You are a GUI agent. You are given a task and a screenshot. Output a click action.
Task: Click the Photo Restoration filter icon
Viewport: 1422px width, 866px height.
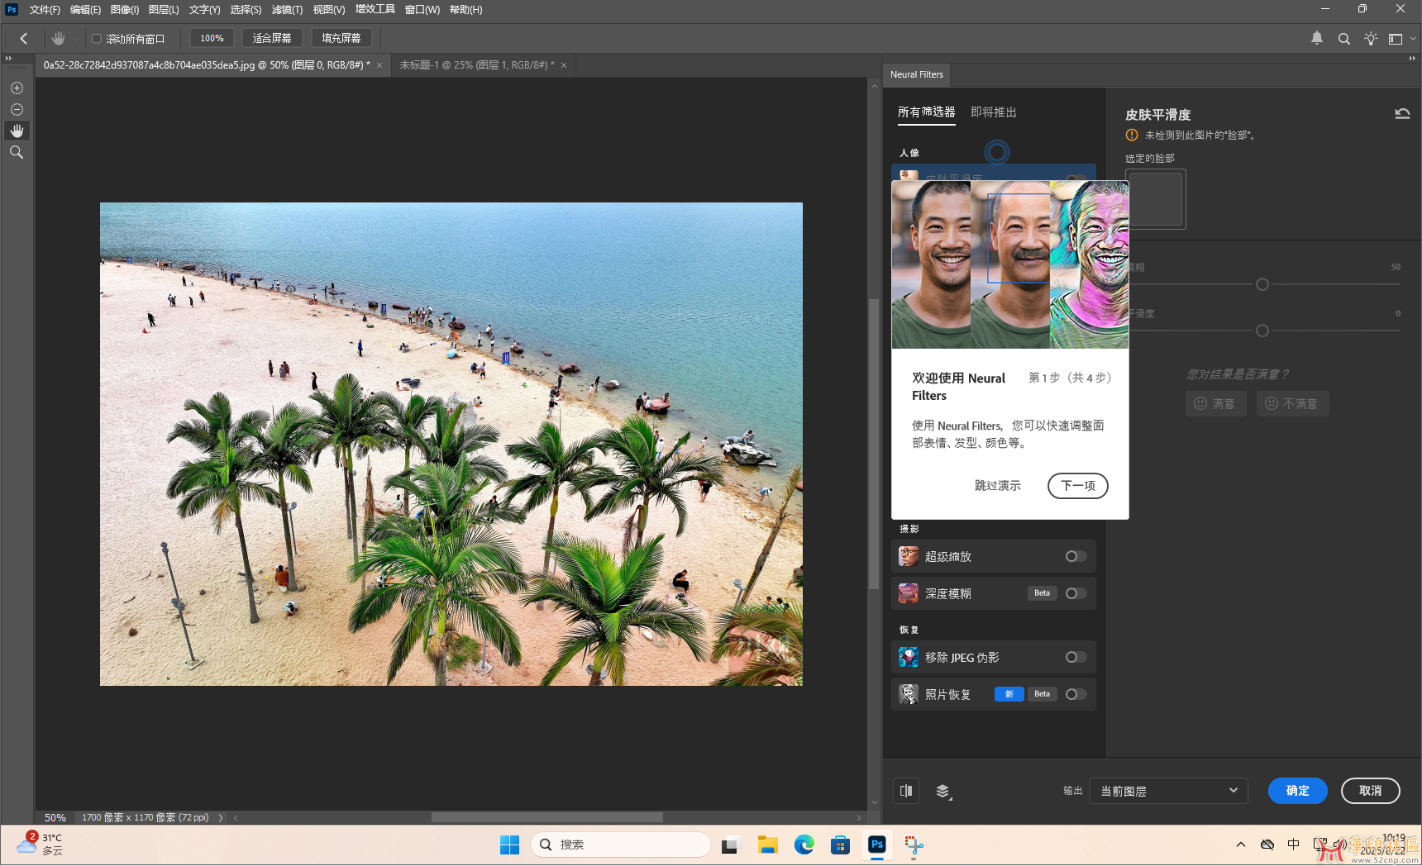point(909,694)
